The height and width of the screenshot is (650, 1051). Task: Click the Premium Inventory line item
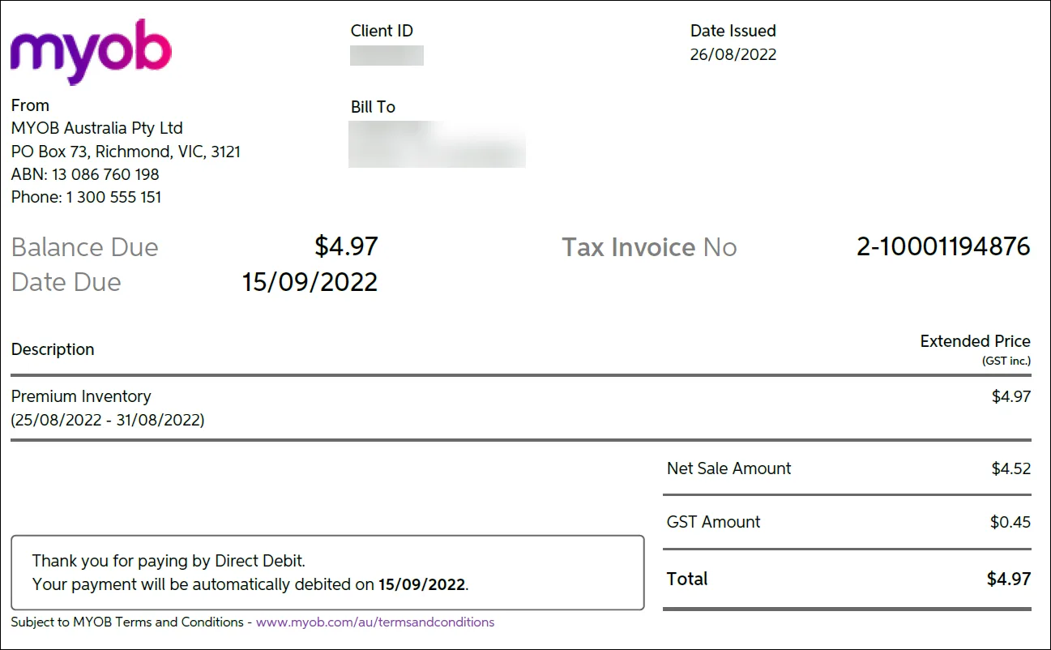click(81, 396)
